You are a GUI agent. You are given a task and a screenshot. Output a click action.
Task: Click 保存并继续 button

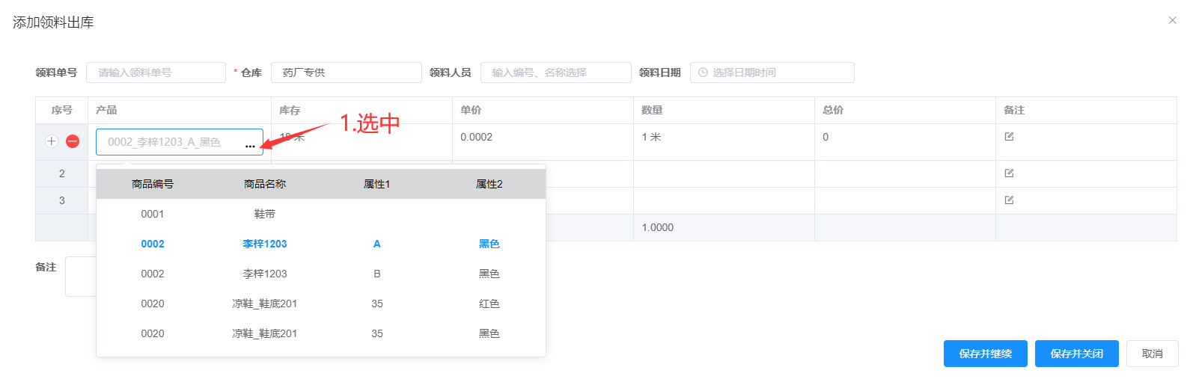pos(985,354)
